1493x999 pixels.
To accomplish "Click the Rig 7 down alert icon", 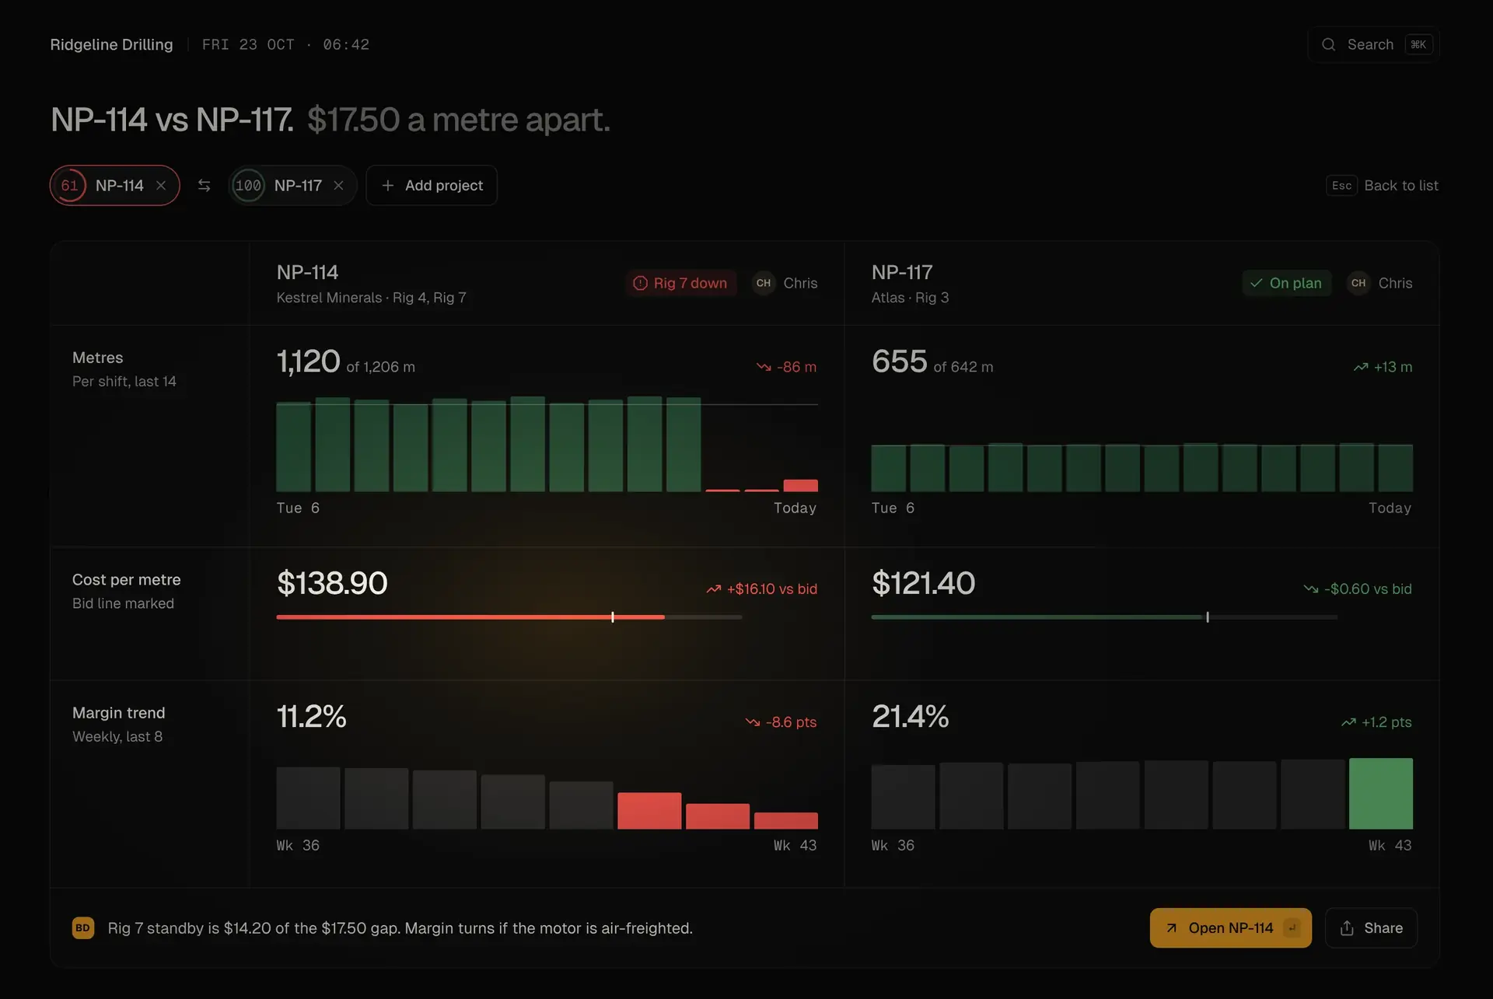I will click(640, 283).
